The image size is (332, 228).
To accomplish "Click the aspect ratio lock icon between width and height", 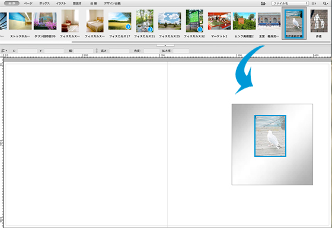I will (97, 50).
